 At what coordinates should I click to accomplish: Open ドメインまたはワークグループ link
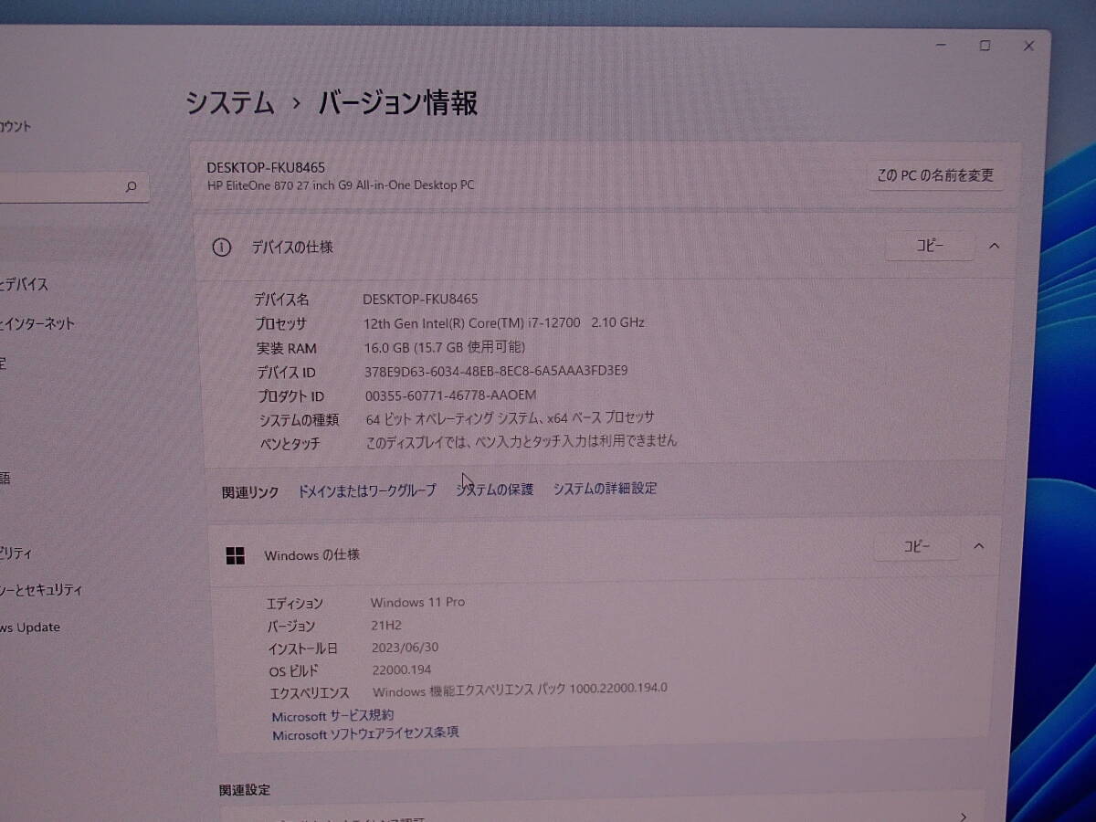tap(367, 490)
